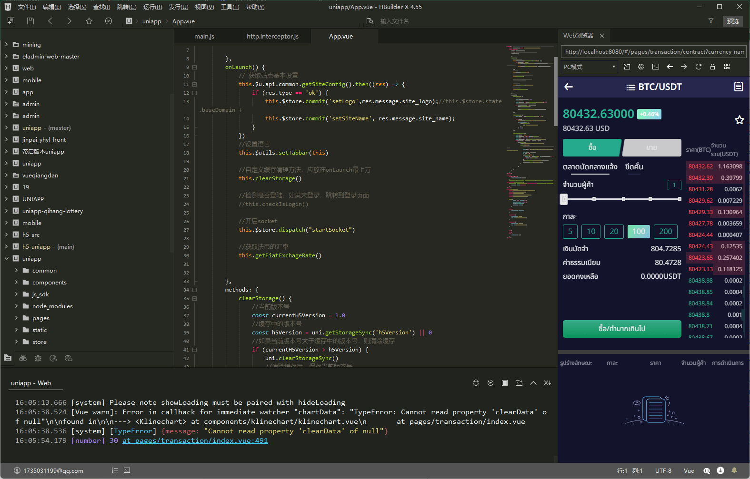Select the 200 leverage option
750x479 pixels.
point(665,232)
